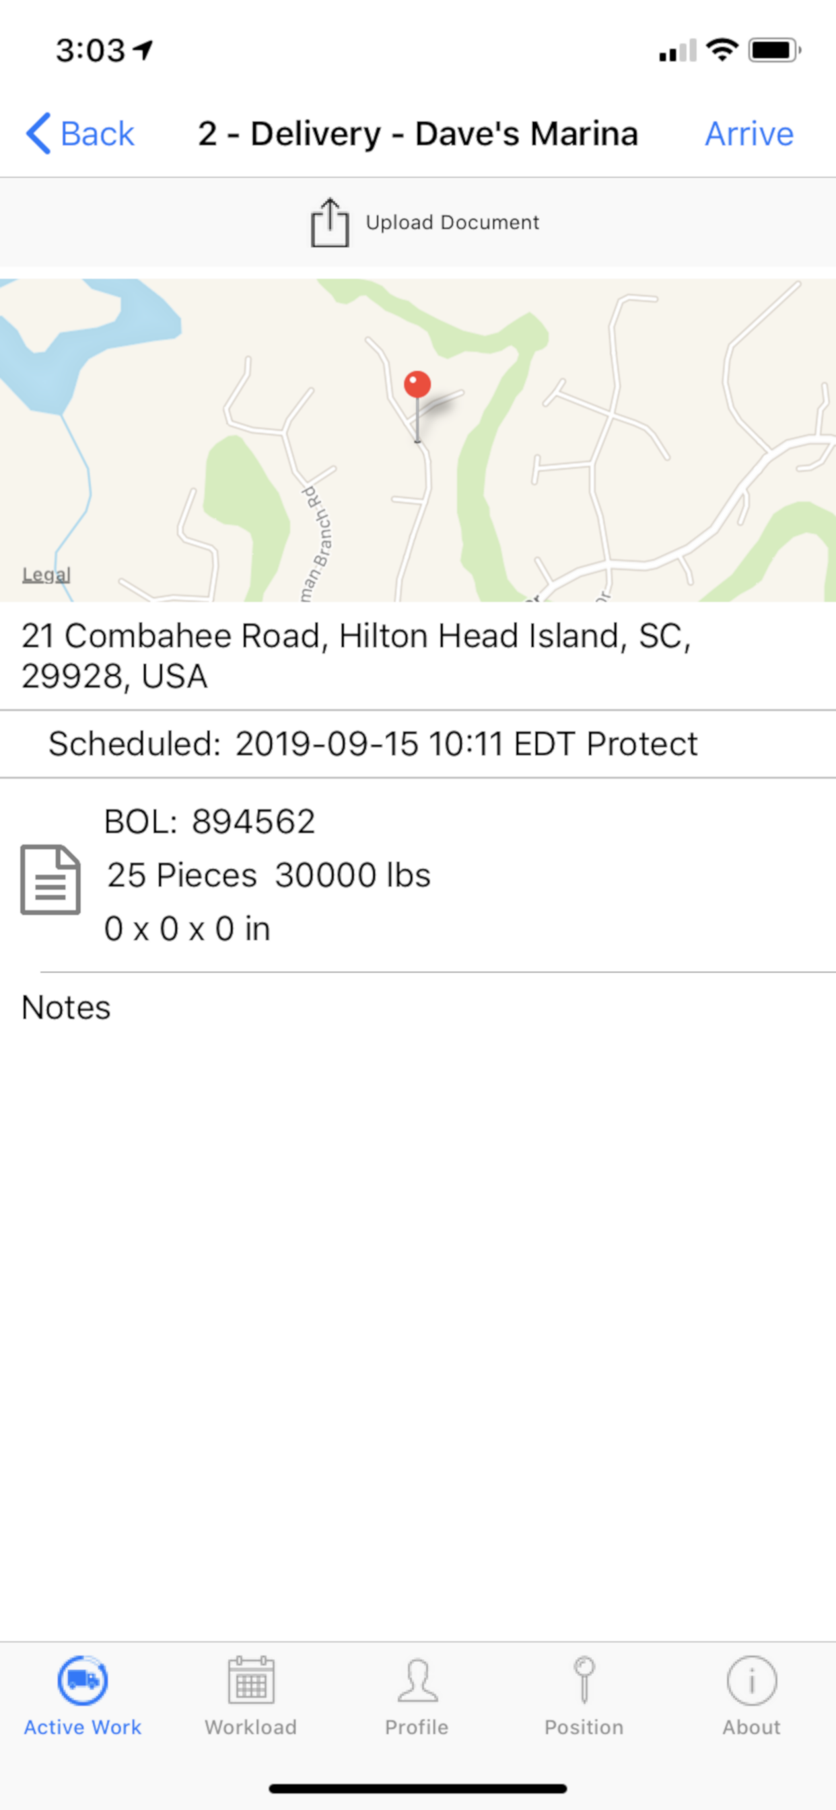Tap the Combahee Road address text
Viewport: 836px width, 1810px height.
pos(356,656)
